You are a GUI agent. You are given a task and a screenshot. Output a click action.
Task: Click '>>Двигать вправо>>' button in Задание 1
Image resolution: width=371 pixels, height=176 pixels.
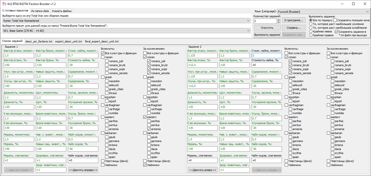coord(83,170)
